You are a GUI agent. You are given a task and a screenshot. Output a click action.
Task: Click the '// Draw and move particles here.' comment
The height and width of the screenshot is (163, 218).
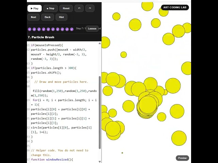click(x=61, y=82)
